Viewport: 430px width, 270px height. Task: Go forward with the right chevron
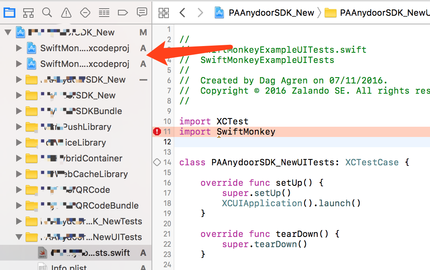coord(200,13)
